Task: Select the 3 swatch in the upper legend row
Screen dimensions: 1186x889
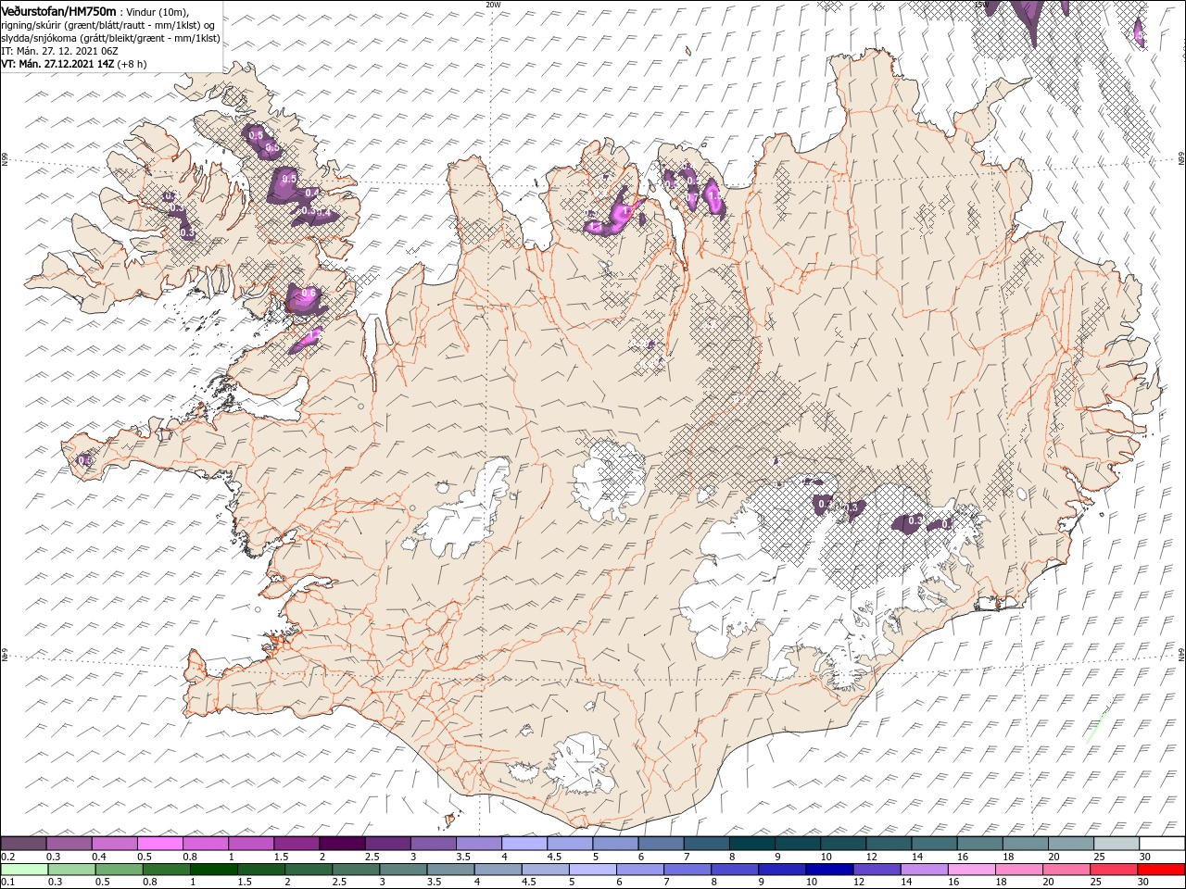Action: (433, 844)
